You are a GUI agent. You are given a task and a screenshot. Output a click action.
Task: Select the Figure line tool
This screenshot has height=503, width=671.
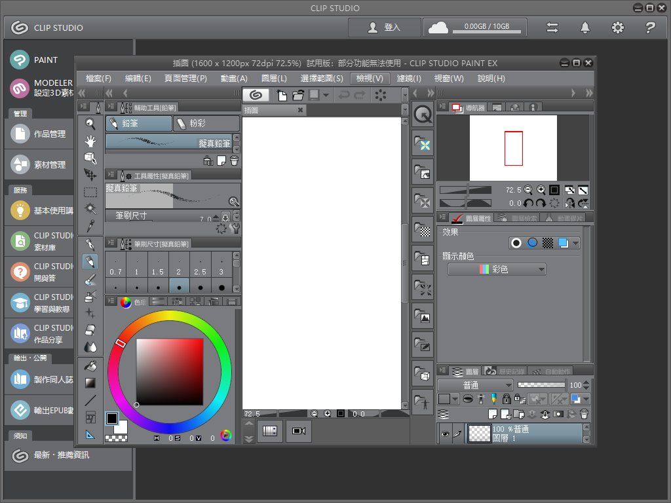(x=90, y=400)
